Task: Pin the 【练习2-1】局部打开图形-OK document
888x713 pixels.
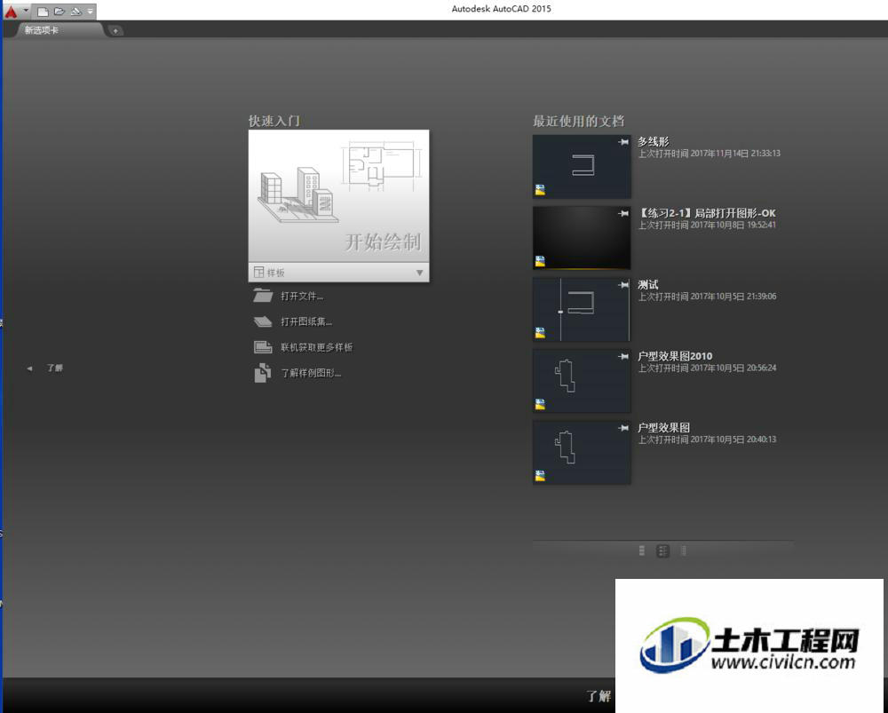Action: [x=623, y=213]
